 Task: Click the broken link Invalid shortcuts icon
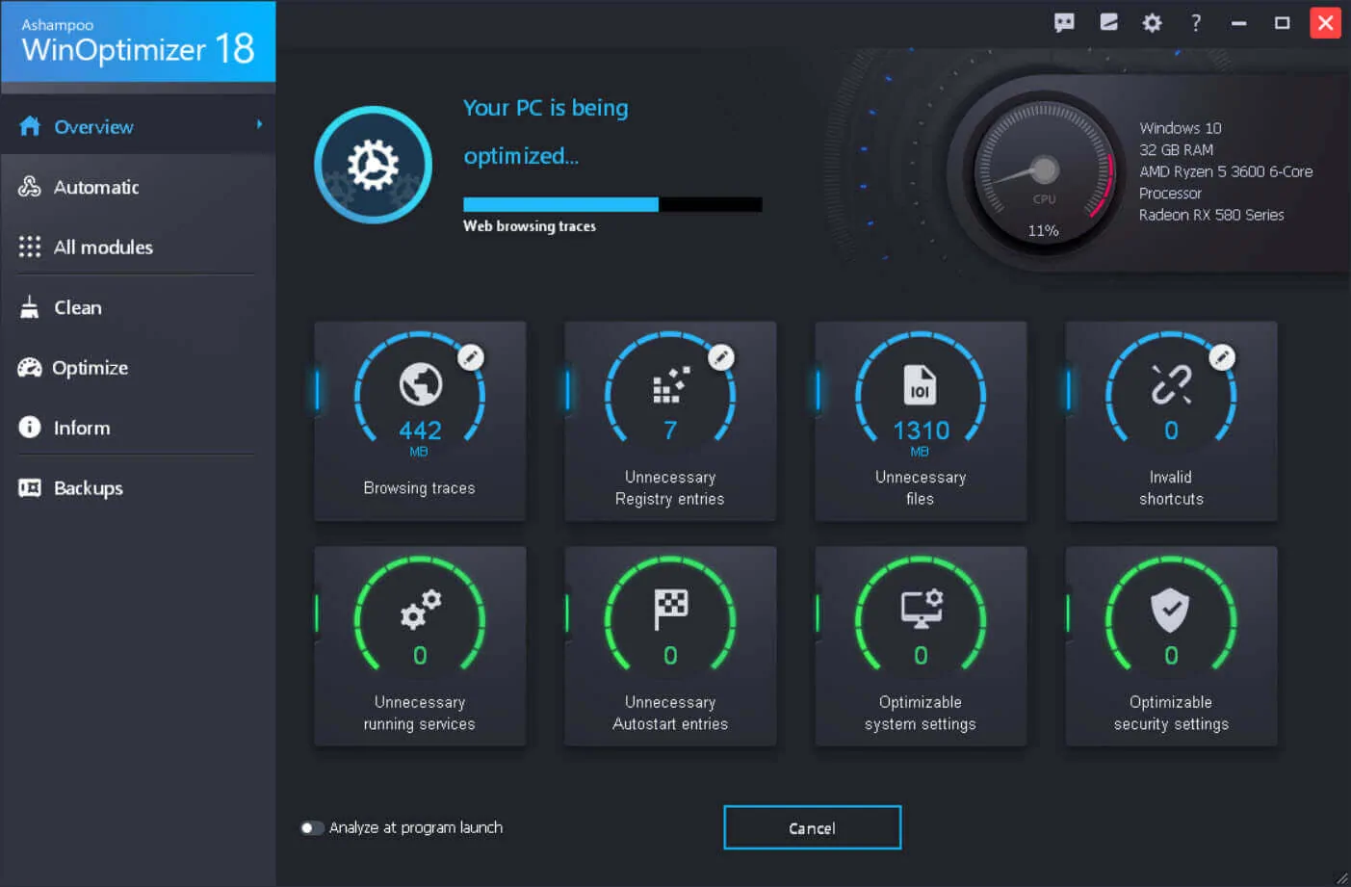coord(1171,384)
